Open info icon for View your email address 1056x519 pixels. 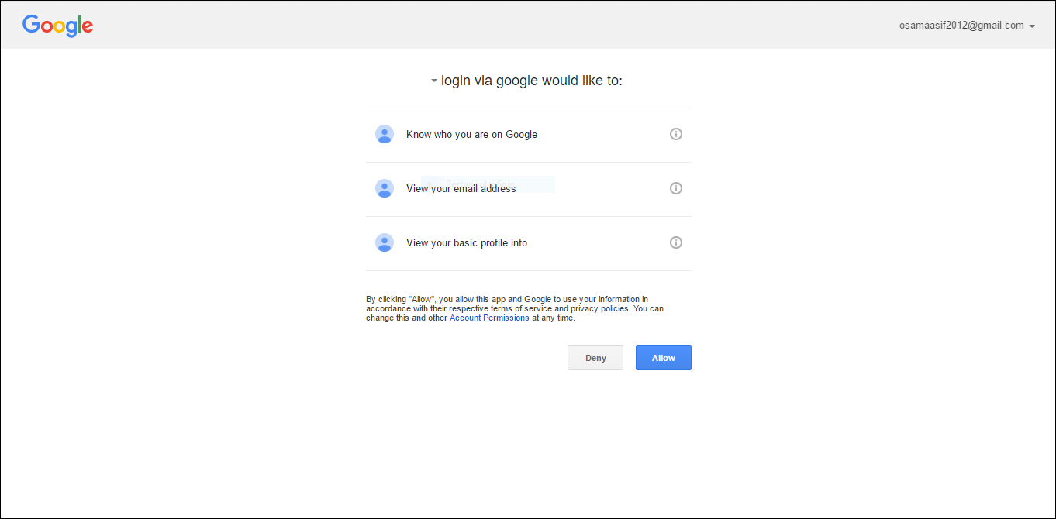(676, 188)
